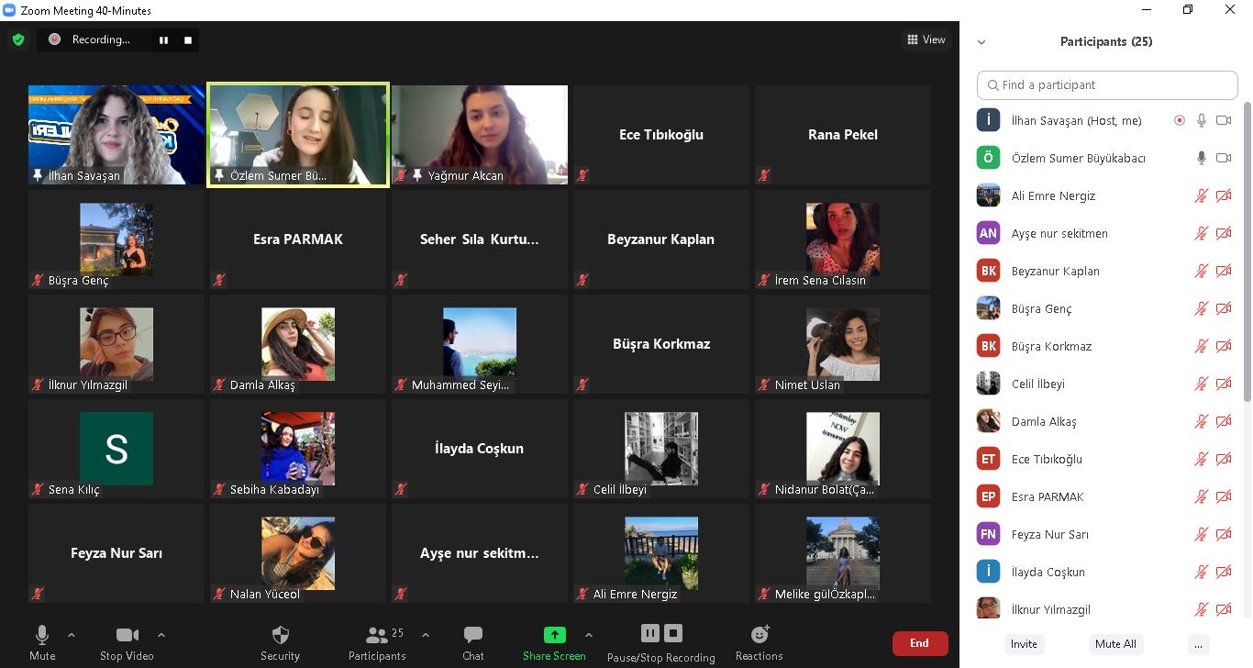
Task: Click Ali Emre Nergiz's muted microphone icon
Action: (1201, 195)
